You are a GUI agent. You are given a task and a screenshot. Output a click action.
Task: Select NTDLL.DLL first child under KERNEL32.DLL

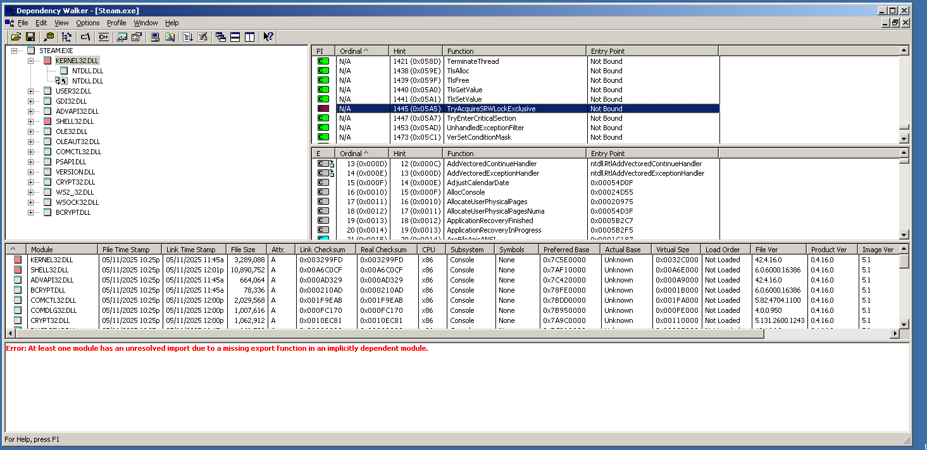coord(87,71)
